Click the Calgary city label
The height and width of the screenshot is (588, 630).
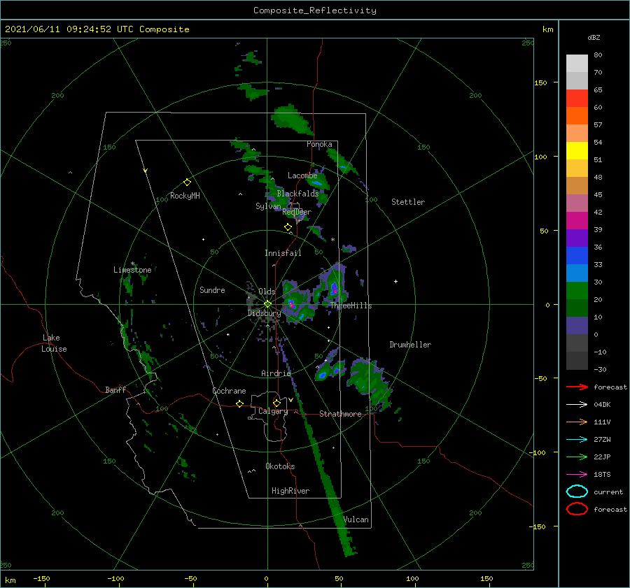(x=273, y=411)
